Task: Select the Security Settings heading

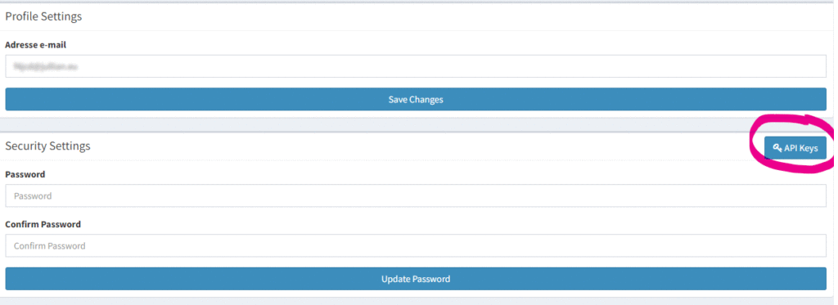Action: coord(47,146)
